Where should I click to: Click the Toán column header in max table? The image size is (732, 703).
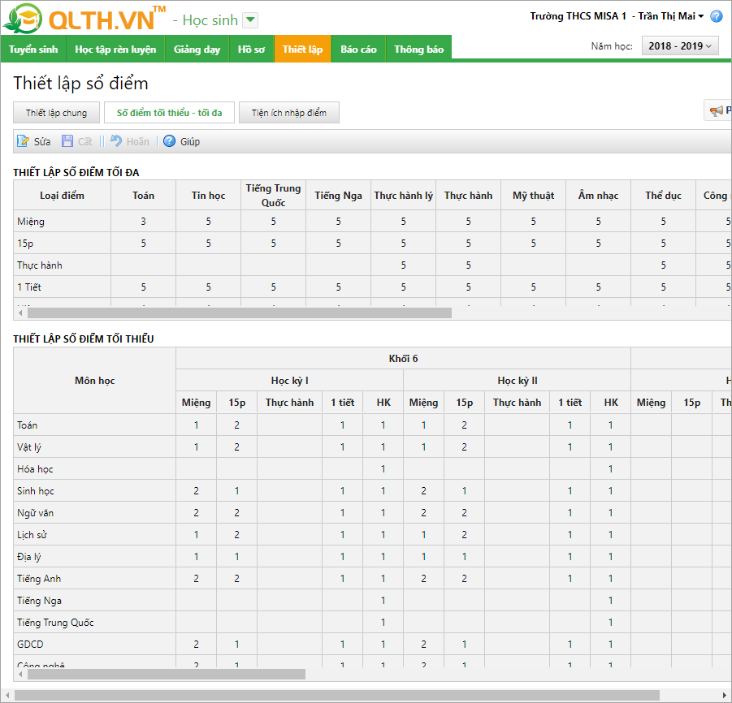pos(143,196)
